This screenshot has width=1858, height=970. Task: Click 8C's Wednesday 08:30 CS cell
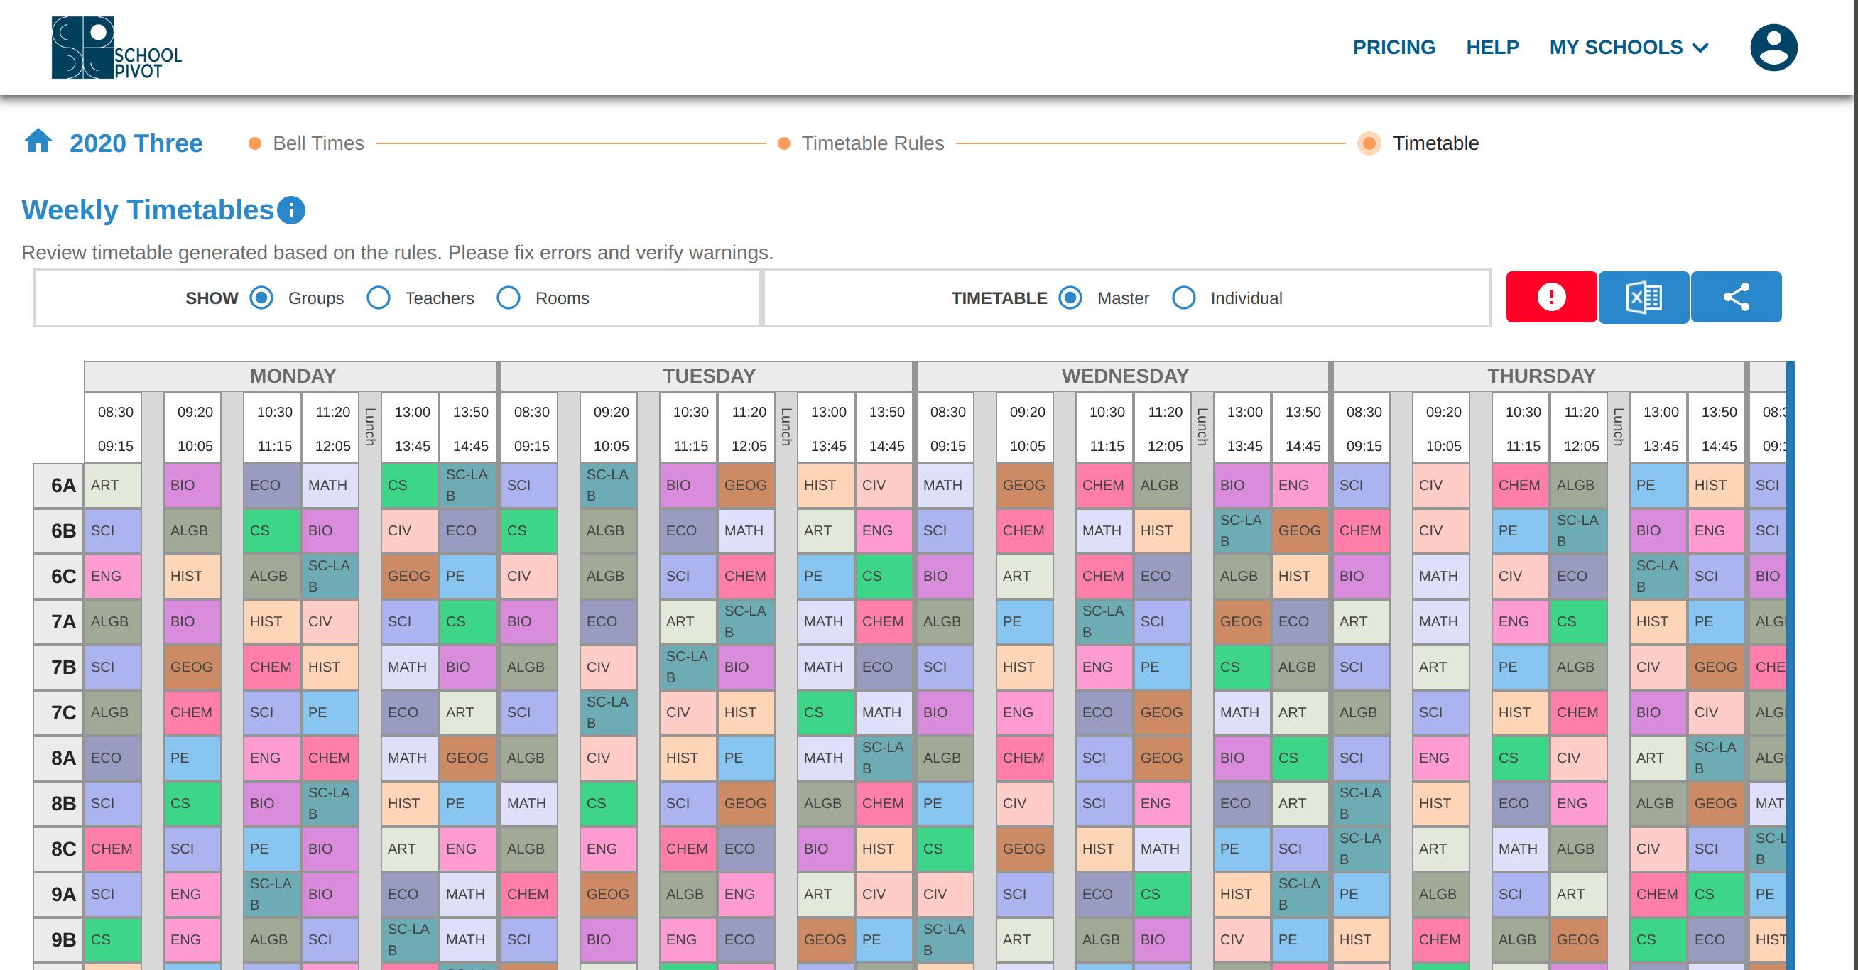(945, 849)
